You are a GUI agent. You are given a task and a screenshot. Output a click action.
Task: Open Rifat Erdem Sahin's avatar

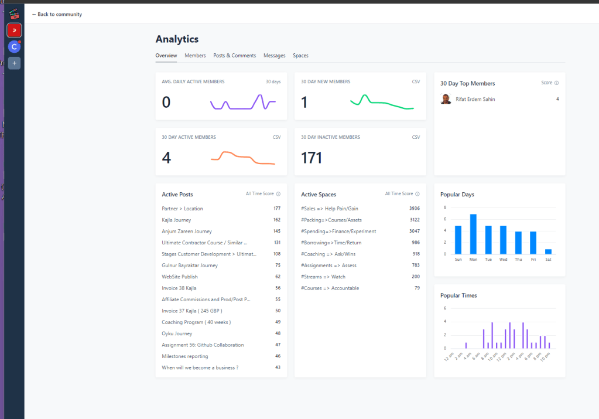[x=446, y=99]
